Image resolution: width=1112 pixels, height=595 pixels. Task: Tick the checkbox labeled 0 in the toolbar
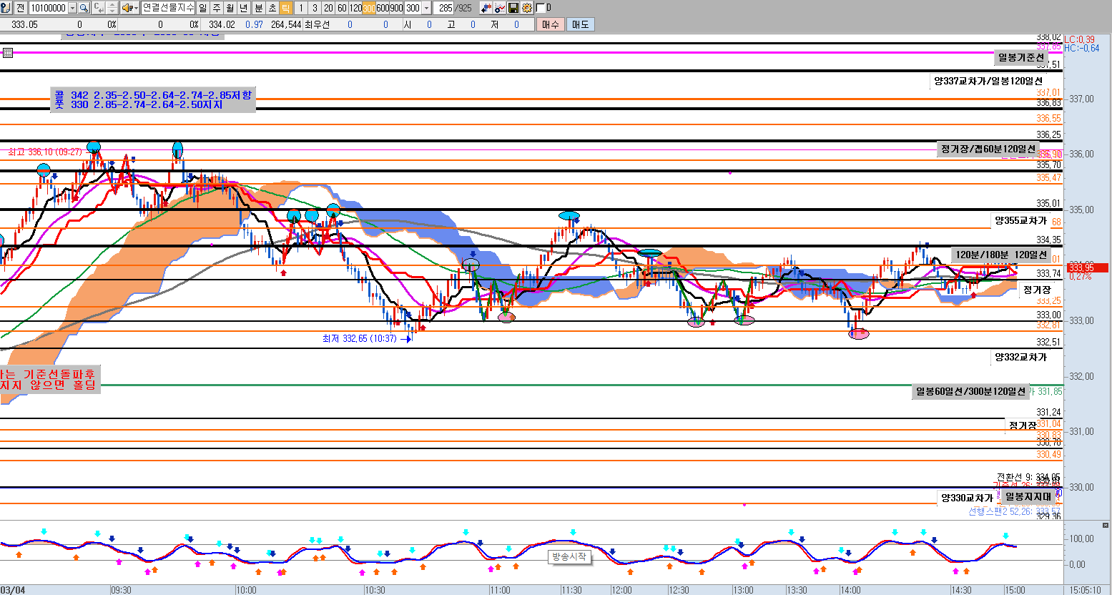(540, 8)
